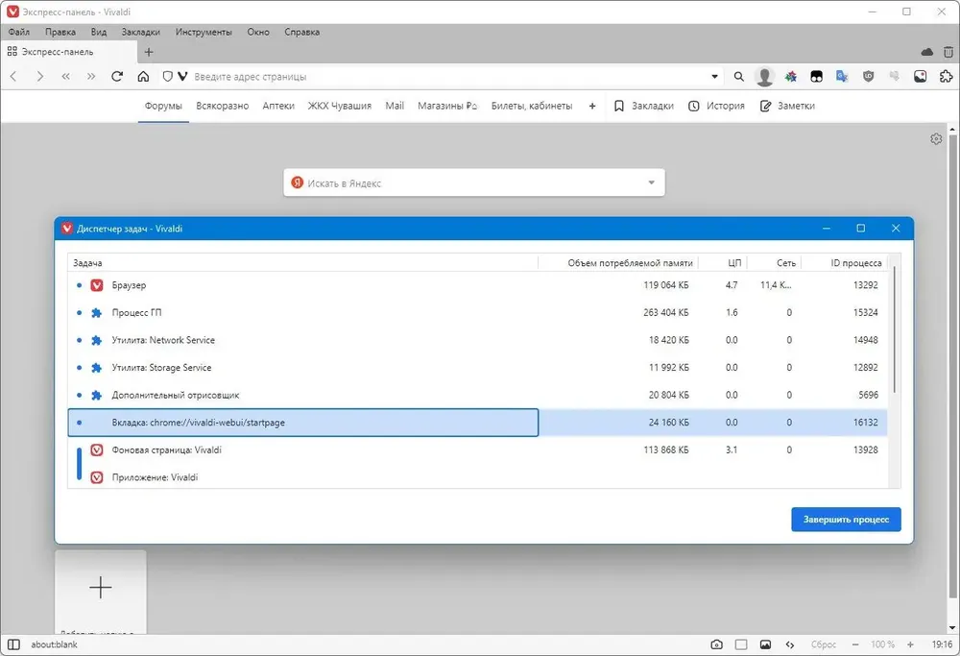960x656 pixels.
Task: Sort tasks by ID процесса column
Action: click(844, 263)
